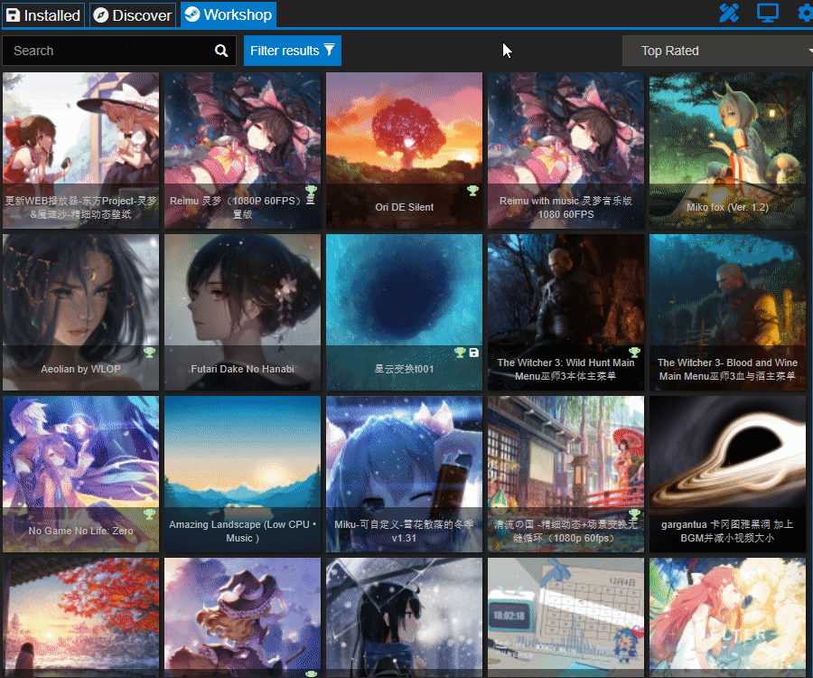The width and height of the screenshot is (813, 678).
Task: Click the trophy badge on Aeolian by WLOP
Action: point(150,353)
